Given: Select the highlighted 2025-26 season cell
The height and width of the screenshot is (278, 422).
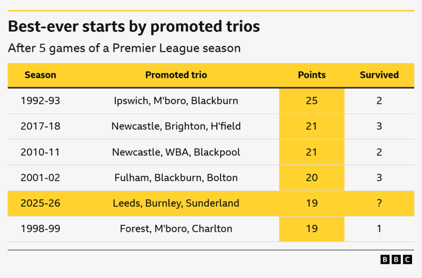Looking at the screenshot, I should pos(40,203).
